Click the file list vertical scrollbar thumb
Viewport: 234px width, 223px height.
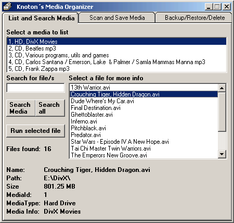(222, 111)
